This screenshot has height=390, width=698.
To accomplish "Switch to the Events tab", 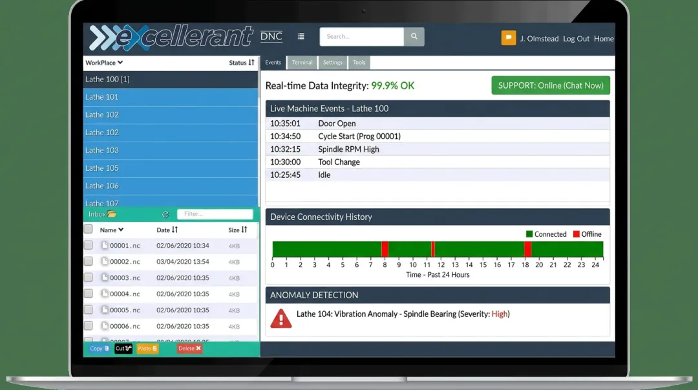I will point(273,62).
